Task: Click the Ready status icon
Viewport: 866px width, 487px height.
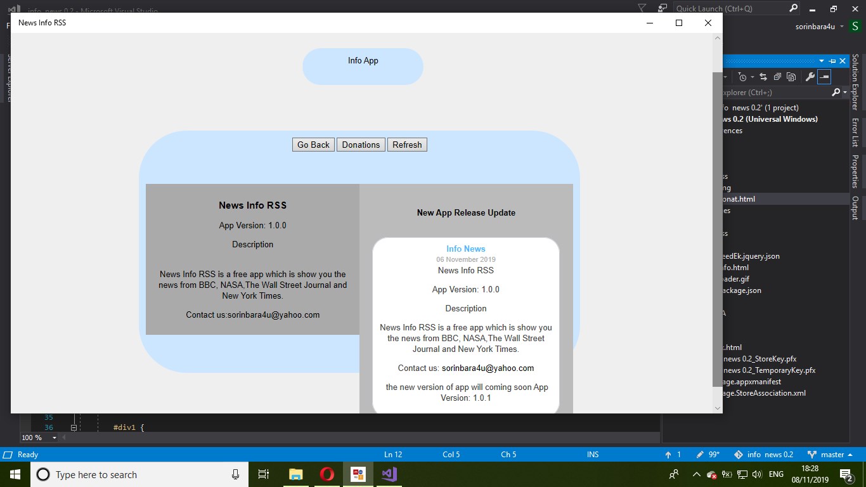Action: click(x=8, y=455)
